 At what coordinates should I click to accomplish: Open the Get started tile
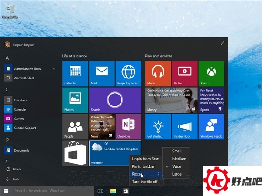click(158, 127)
